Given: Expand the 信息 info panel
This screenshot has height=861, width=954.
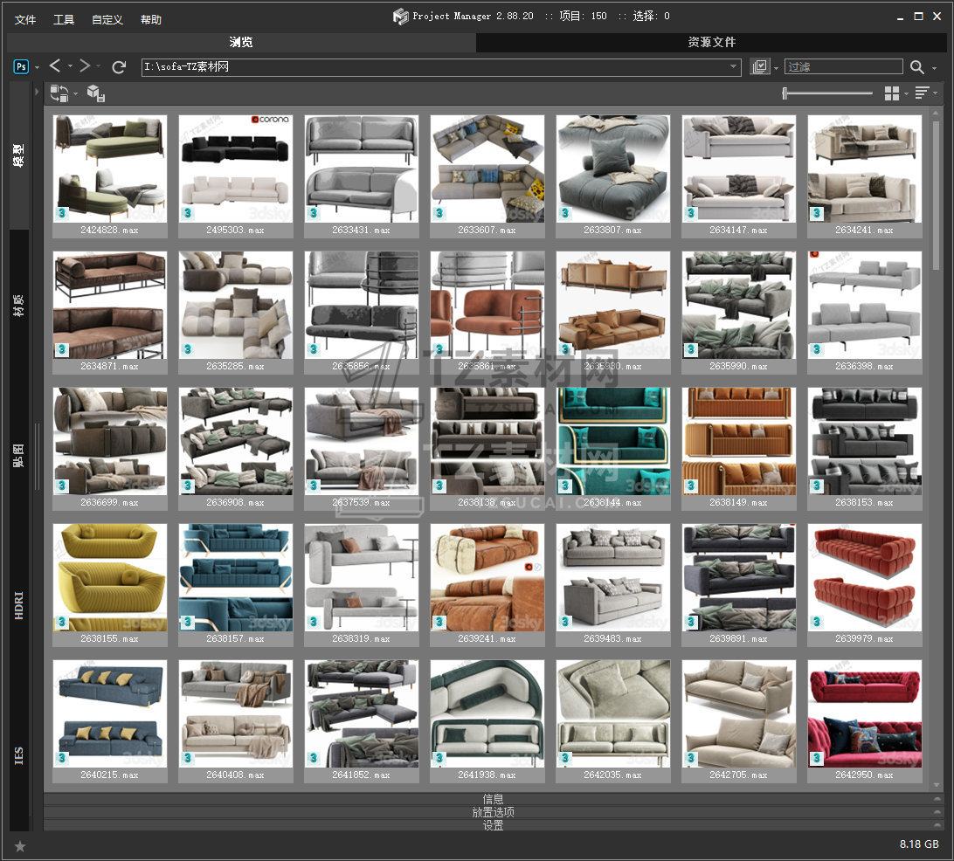Looking at the screenshot, I should coord(493,798).
